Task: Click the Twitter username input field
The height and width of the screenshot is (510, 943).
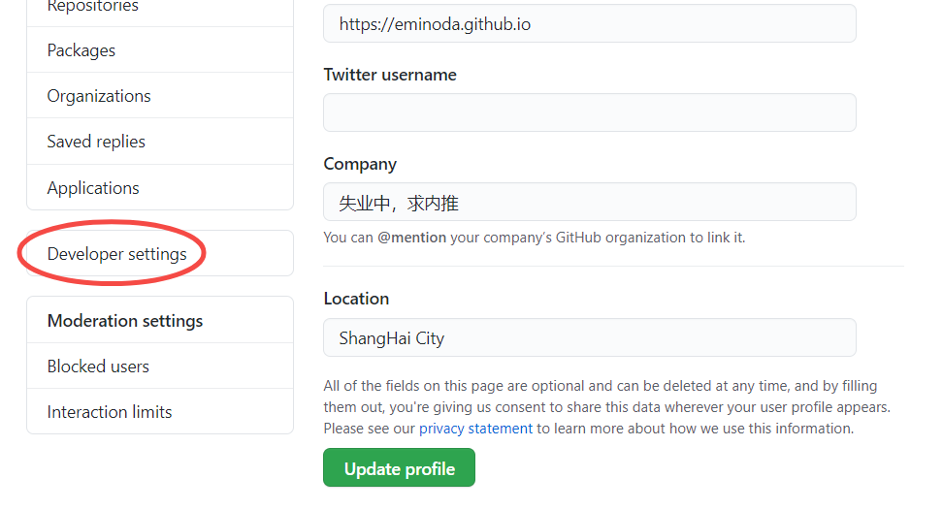Action: coord(590,112)
